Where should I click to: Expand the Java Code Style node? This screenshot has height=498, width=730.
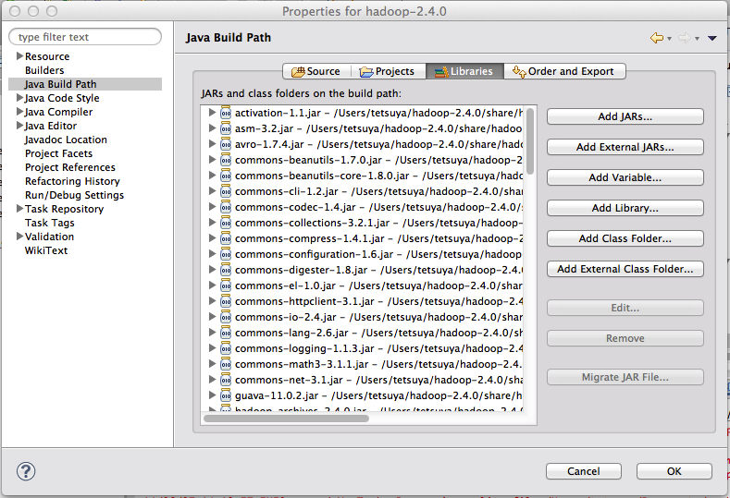click(19, 98)
